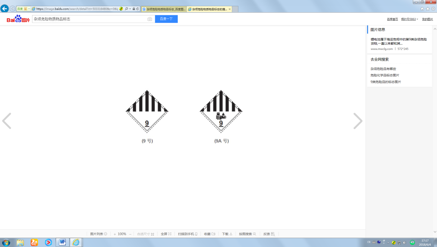Open the 杂项危险品有哪些 related search link

coord(383,69)
